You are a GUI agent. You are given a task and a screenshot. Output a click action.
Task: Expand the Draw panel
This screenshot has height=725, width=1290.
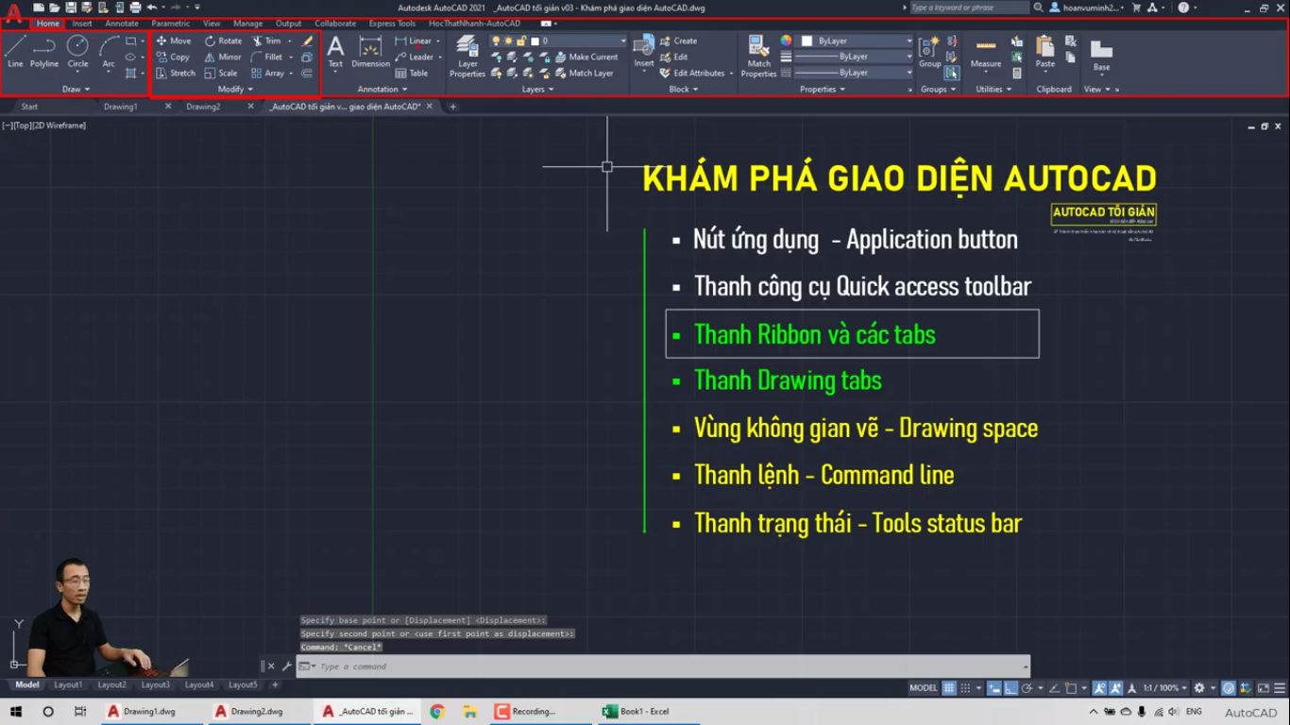coord(76,89)
